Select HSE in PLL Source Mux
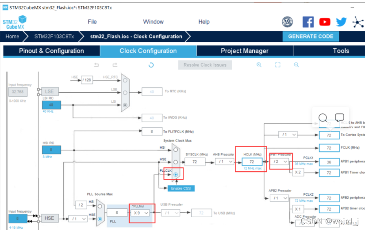Screen dimensions: 365x230 tap(100, 219)
